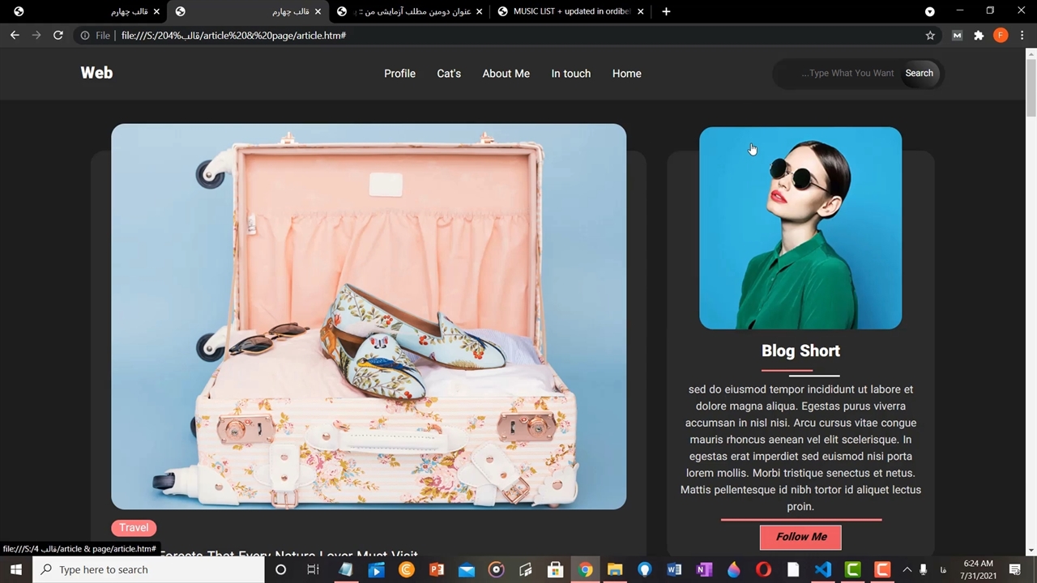Open the browser Extensions puzzle icon
Screen dimensions: 1037x583
pos(979,36)
